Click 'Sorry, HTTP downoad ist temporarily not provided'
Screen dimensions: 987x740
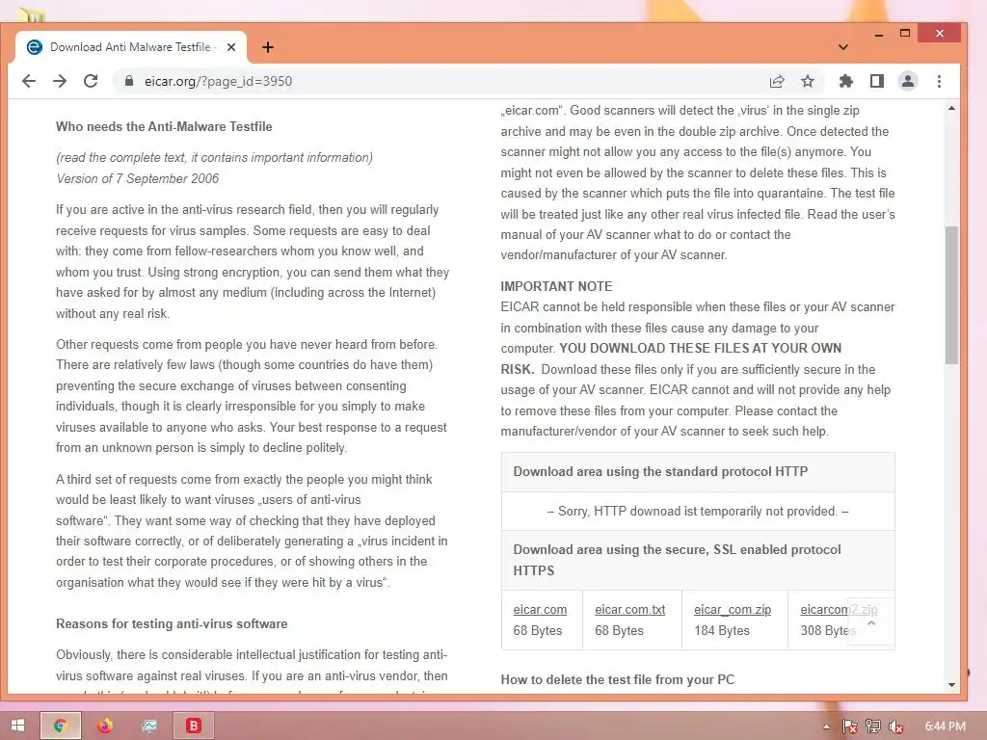[698, 511]
